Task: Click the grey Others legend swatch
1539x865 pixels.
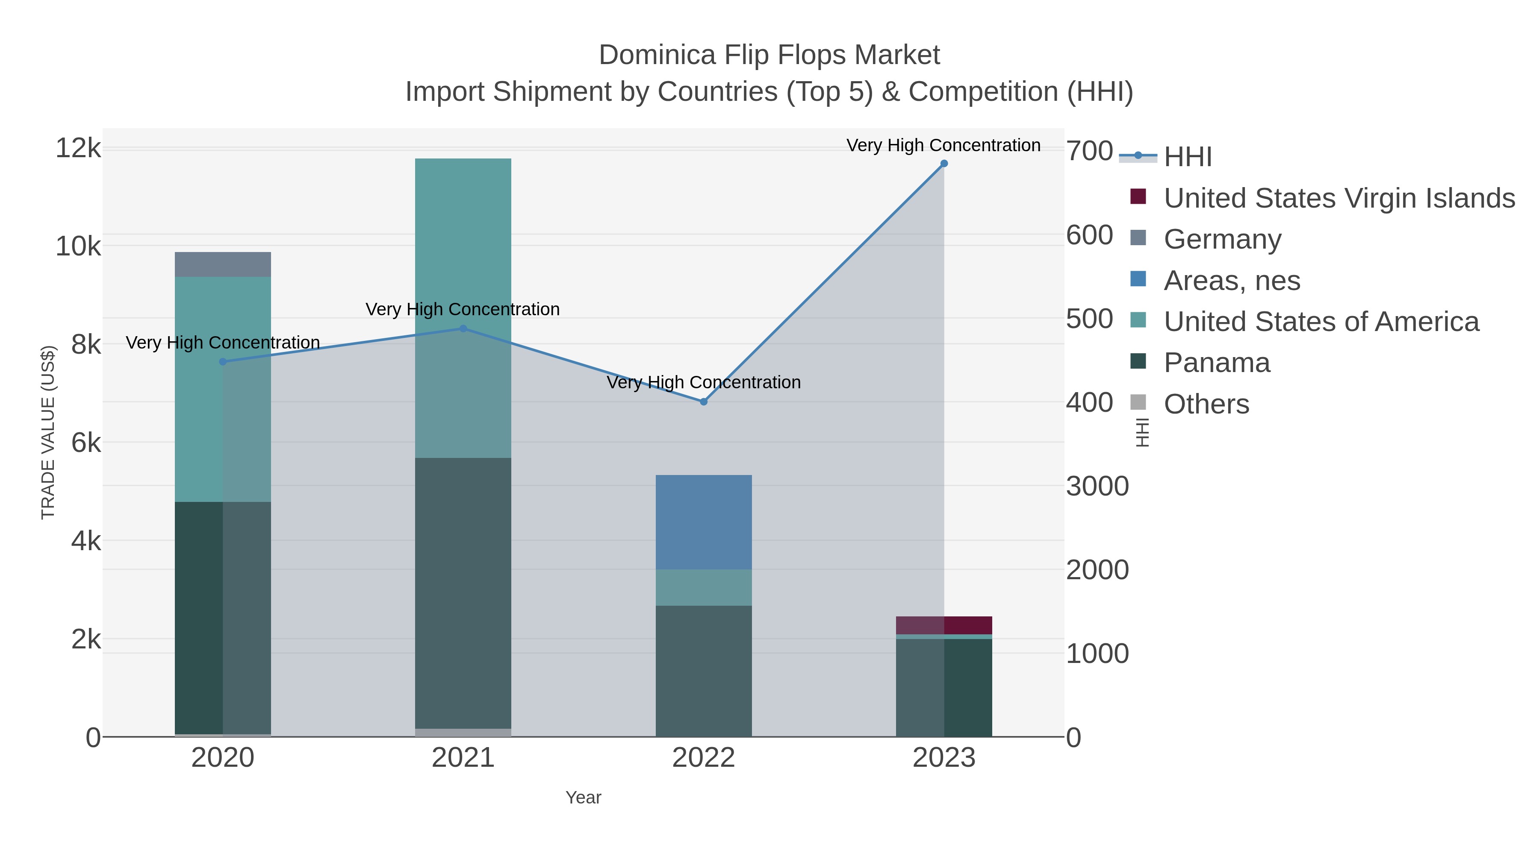Action: (x=1138, y=402)
